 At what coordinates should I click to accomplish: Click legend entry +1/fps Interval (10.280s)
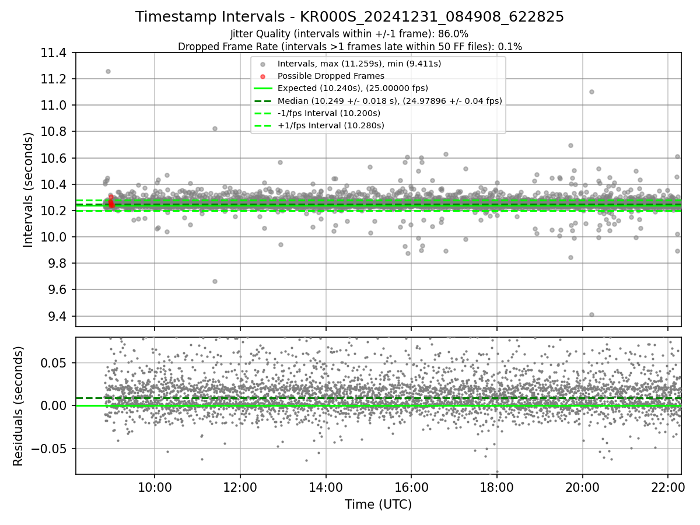tap(331, 125)
